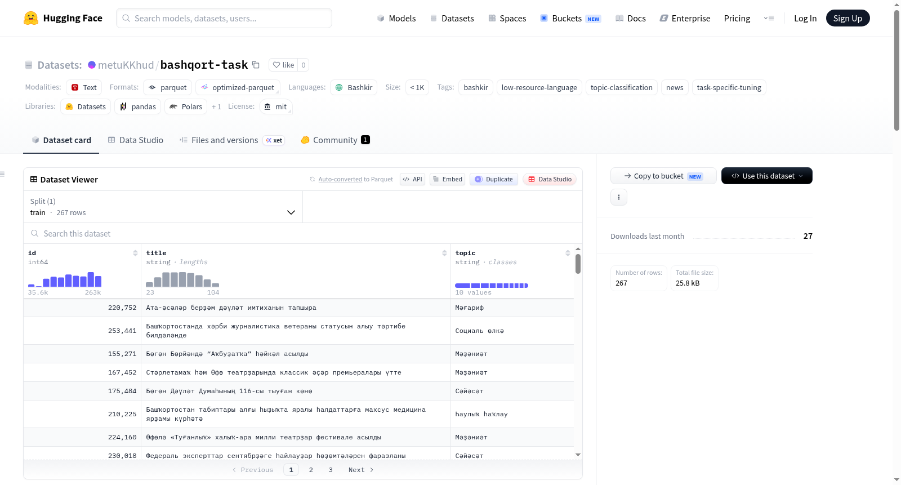Click the row with id 175,484
Image resolution: width=901 pixels, height=485 pixels.
pyautogui.click(x=298, y=391)
